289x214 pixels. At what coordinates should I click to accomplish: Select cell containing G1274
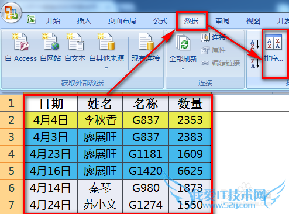tap(146, 205)
